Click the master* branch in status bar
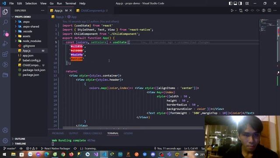Screen dimensions: 280x158 click(10, 148)
